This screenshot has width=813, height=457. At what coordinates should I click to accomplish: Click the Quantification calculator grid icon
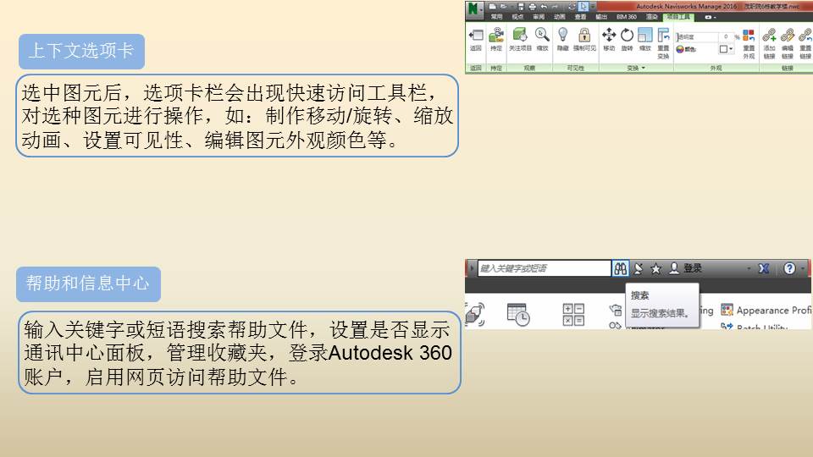[x=573, y=314]
